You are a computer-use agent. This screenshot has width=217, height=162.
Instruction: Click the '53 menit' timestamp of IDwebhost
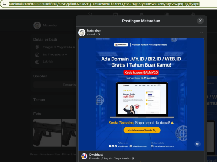[93, 159]
